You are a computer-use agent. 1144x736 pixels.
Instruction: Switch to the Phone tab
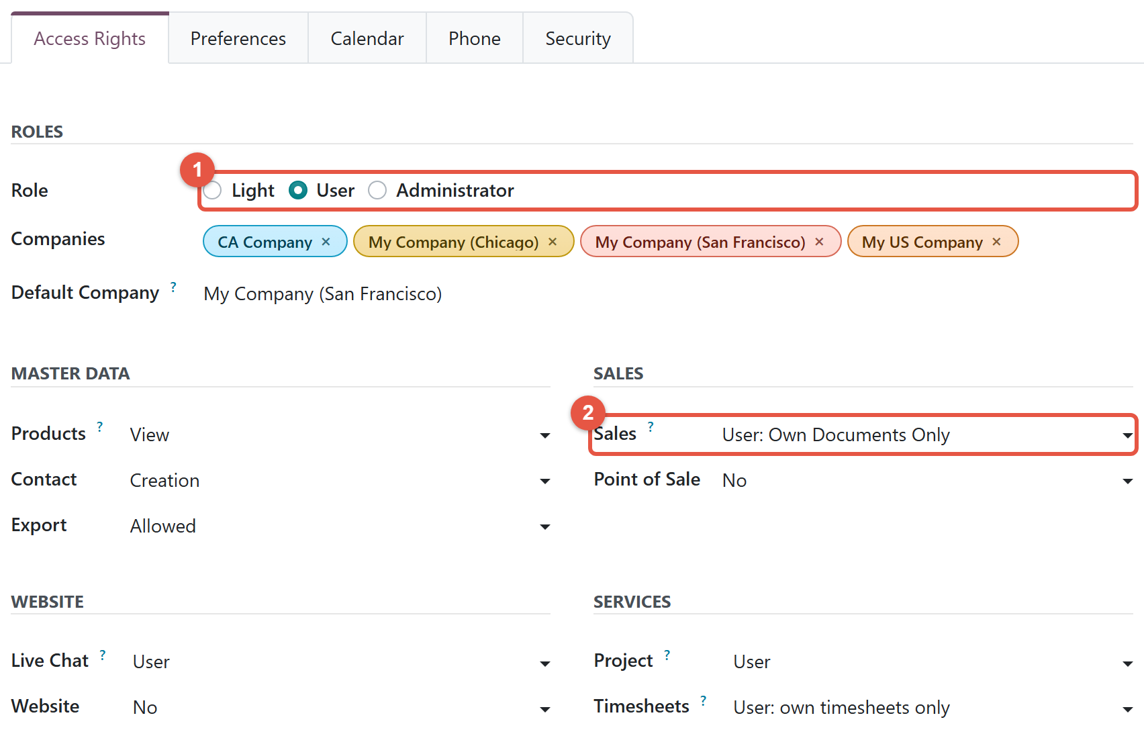pyautogui.click(x=475, y=39)
